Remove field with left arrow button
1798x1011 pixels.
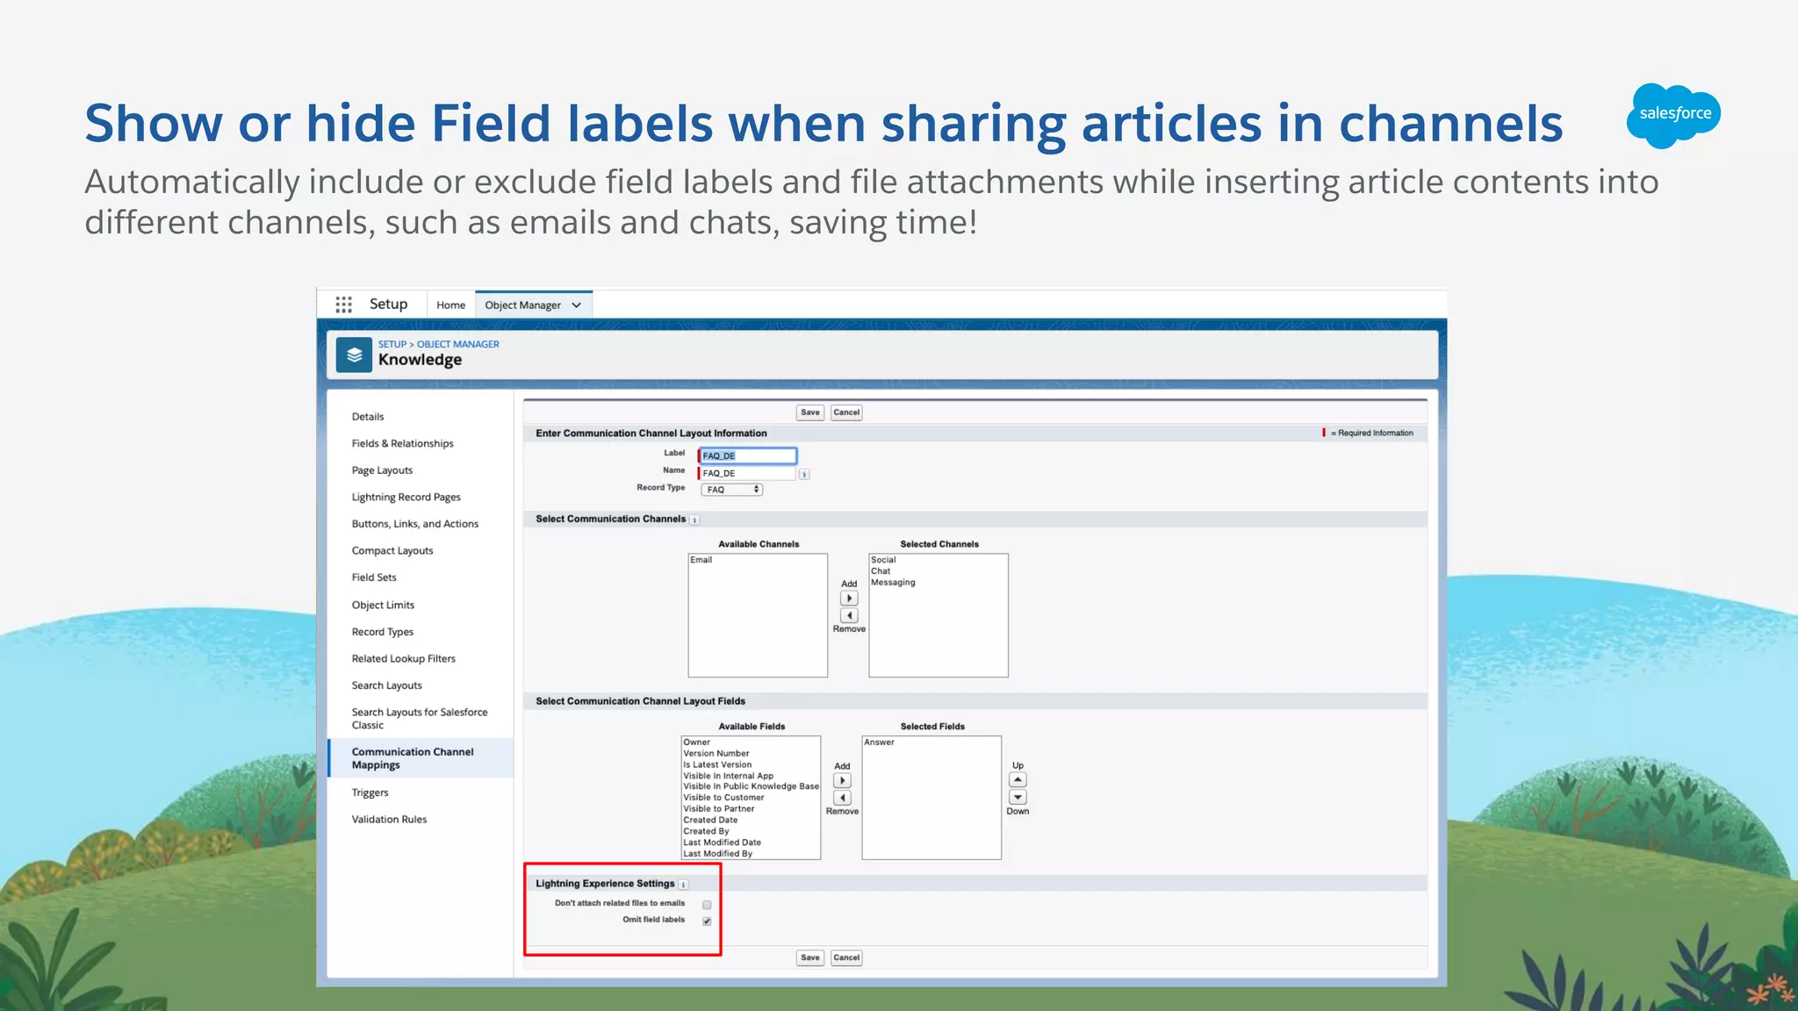pyautogui.click(x=842, y=798)
